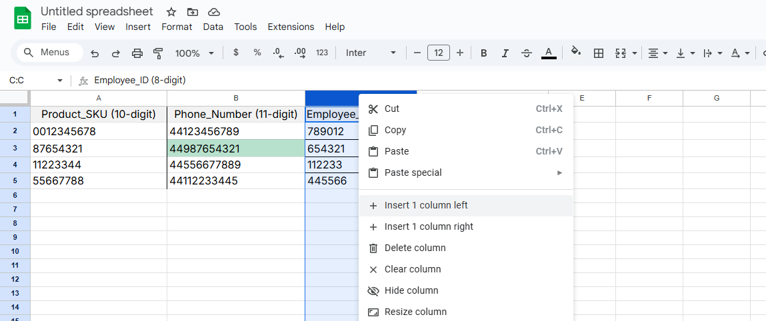The image size is (766, 321).
Task: Select Insert 1 column left
Action: coord(426,205)
